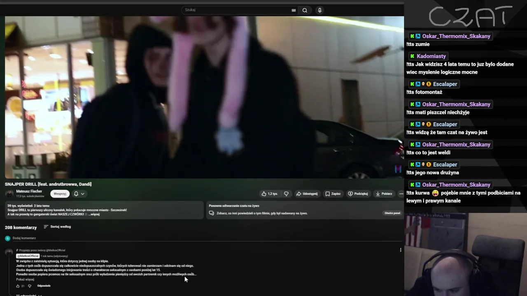Like the video (1,2 tys.)
The image size is (527, 296).
coord(270,194)
